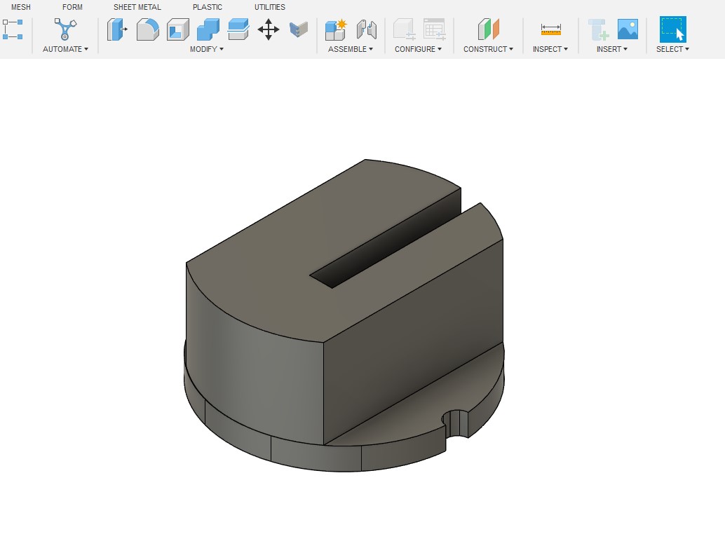The width and height of the screenshot is (725, 541).
Task: Select the Press Pull tool
Action: tap(117, 29)
